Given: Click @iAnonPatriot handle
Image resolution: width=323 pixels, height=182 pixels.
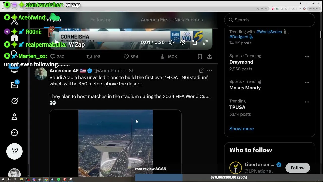Looking at the screenshot, I should (110, 71).
